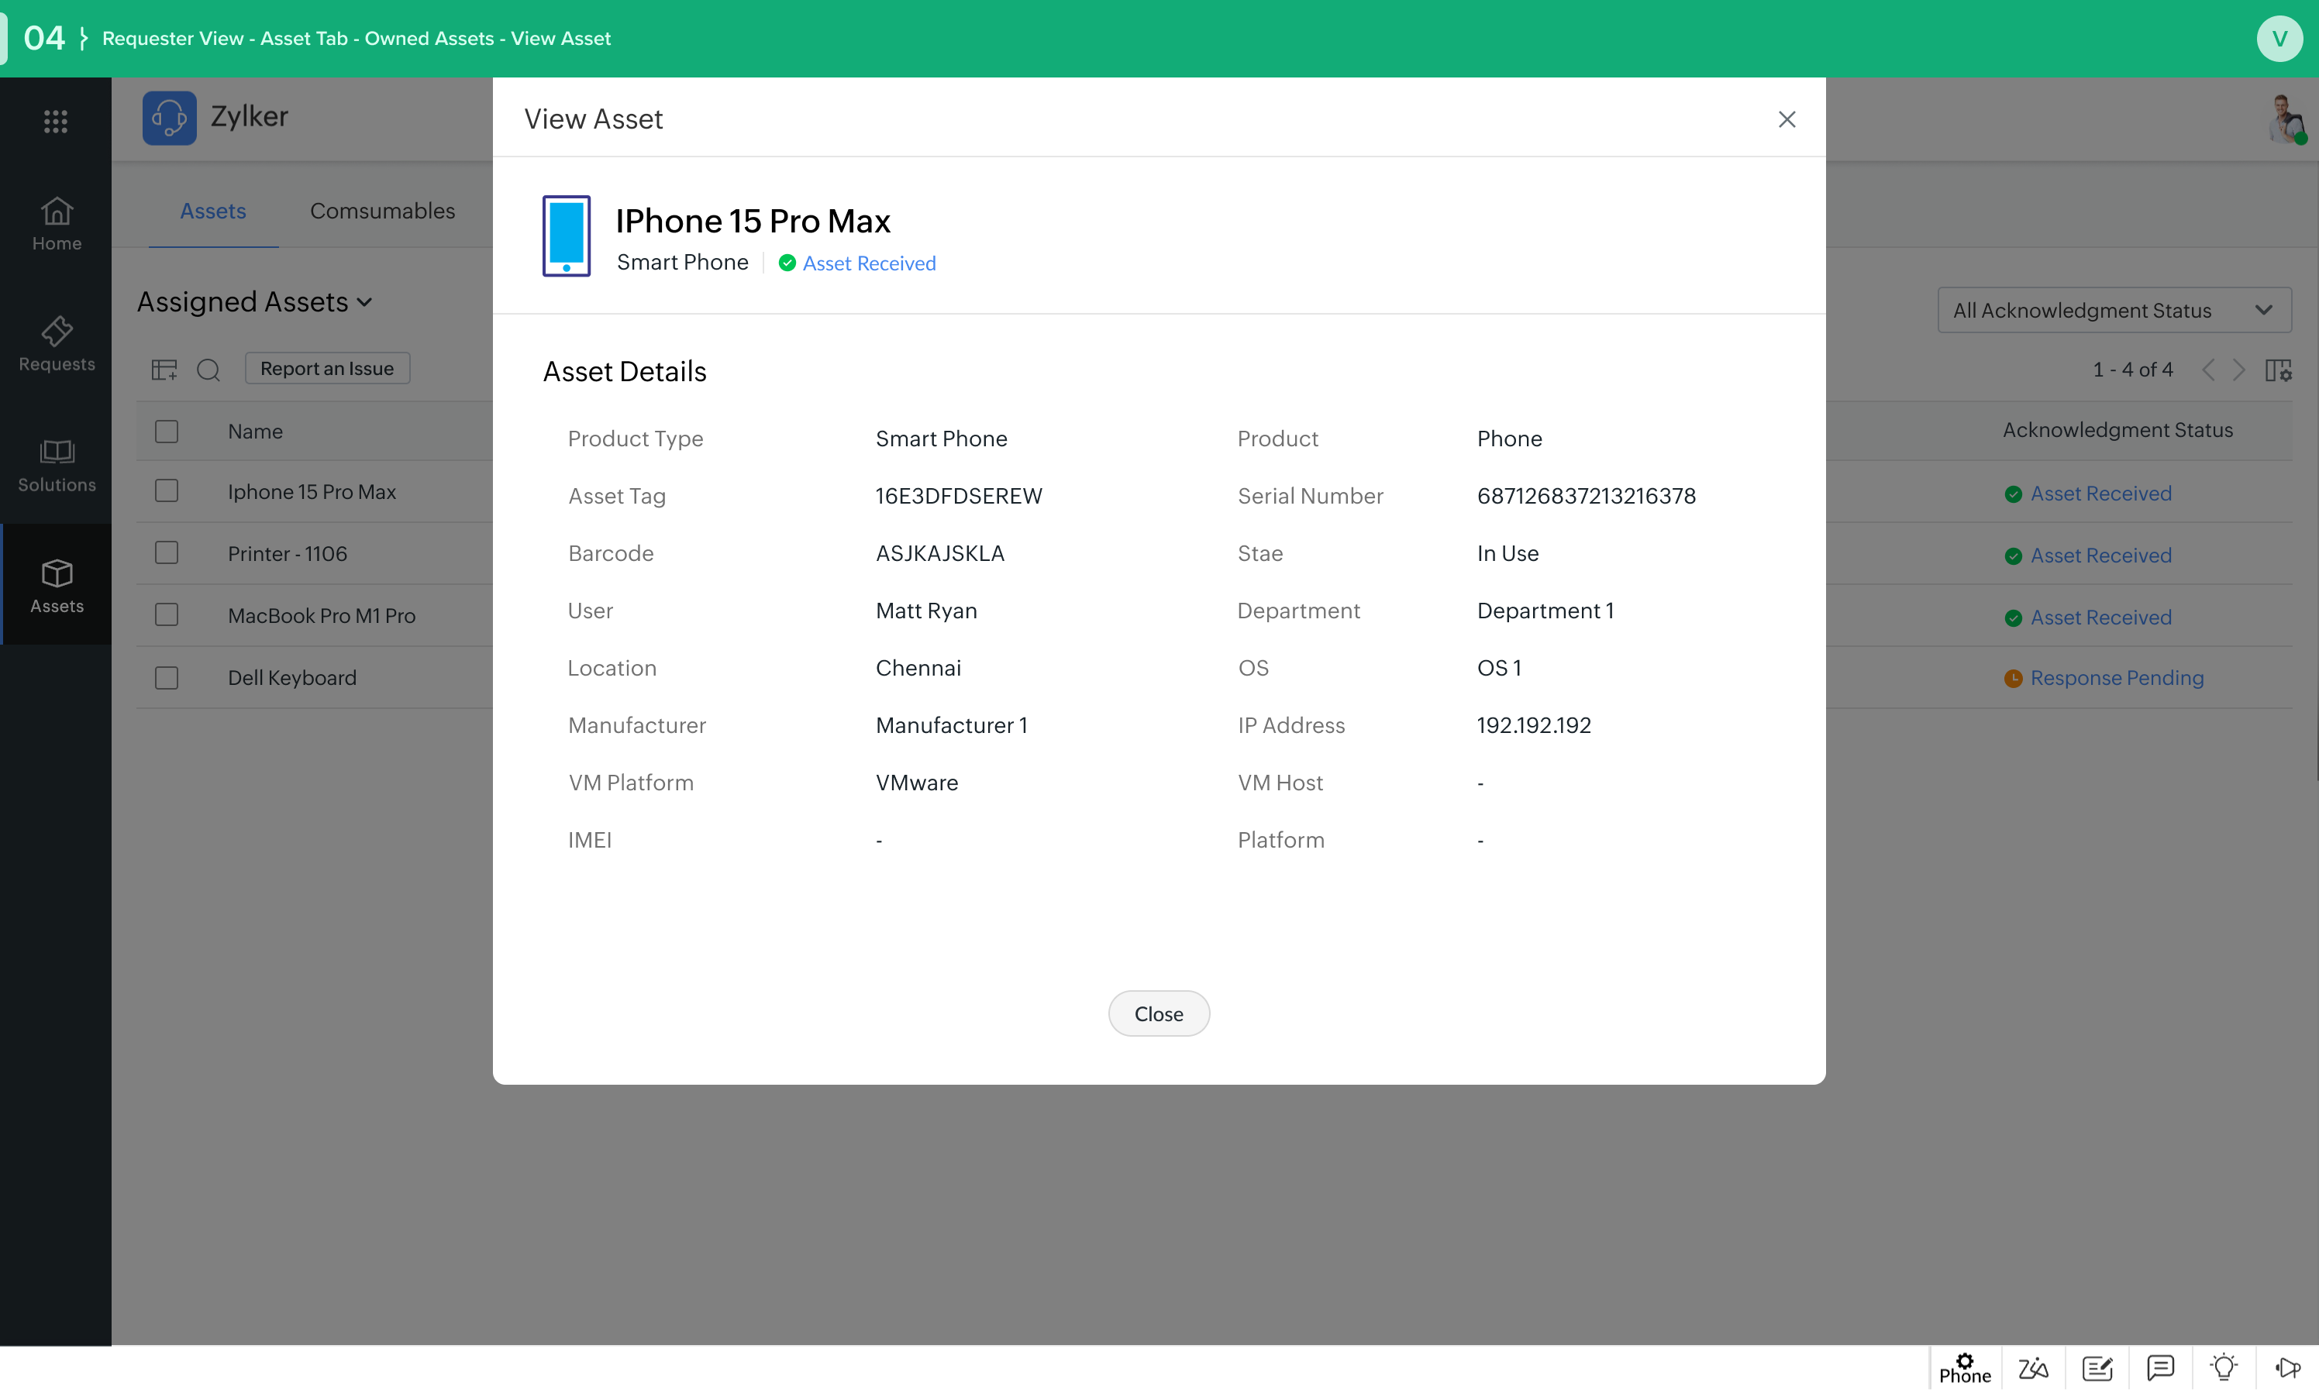Open Response Pending link for Dell Keyboard
This screenshot has width=2319, height=1390.
point(2117,677)
